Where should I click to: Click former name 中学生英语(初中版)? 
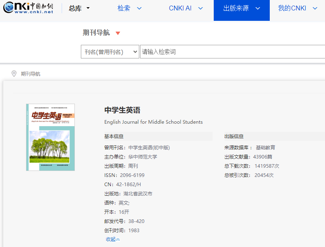coord(149,148)
